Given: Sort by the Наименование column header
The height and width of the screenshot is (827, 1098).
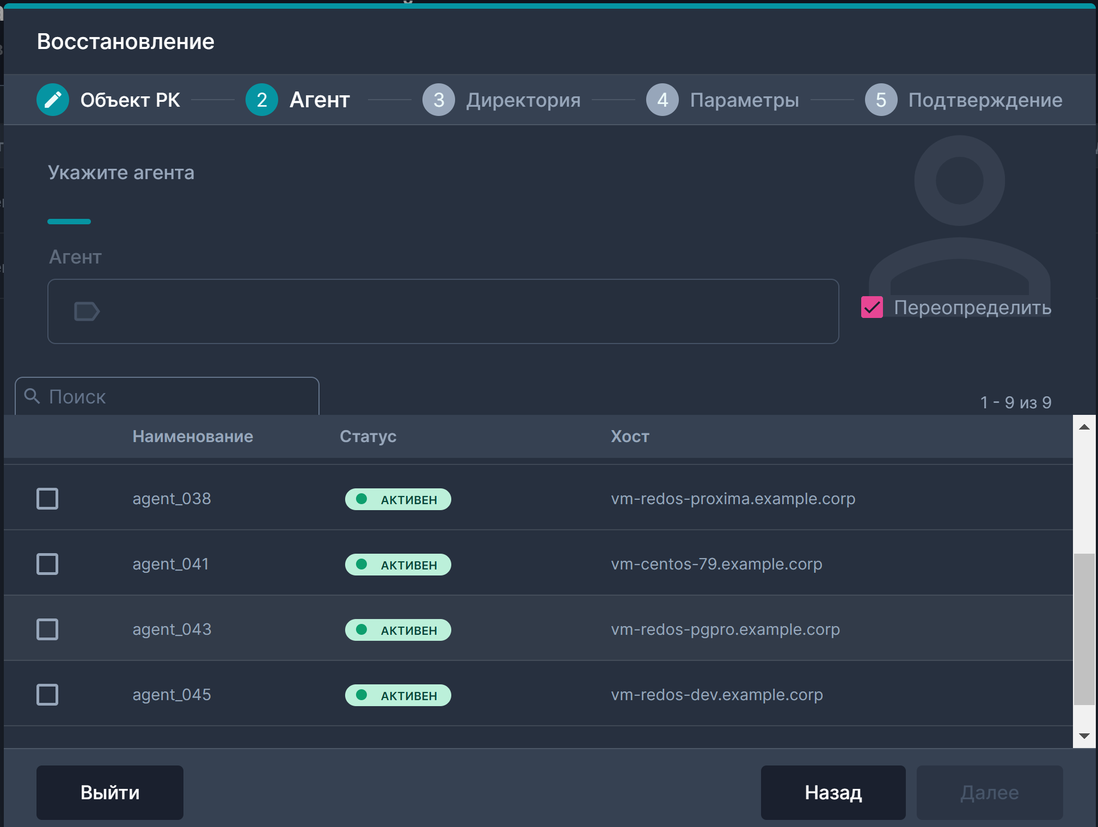Looking at the screenshot, I should 193,436.
